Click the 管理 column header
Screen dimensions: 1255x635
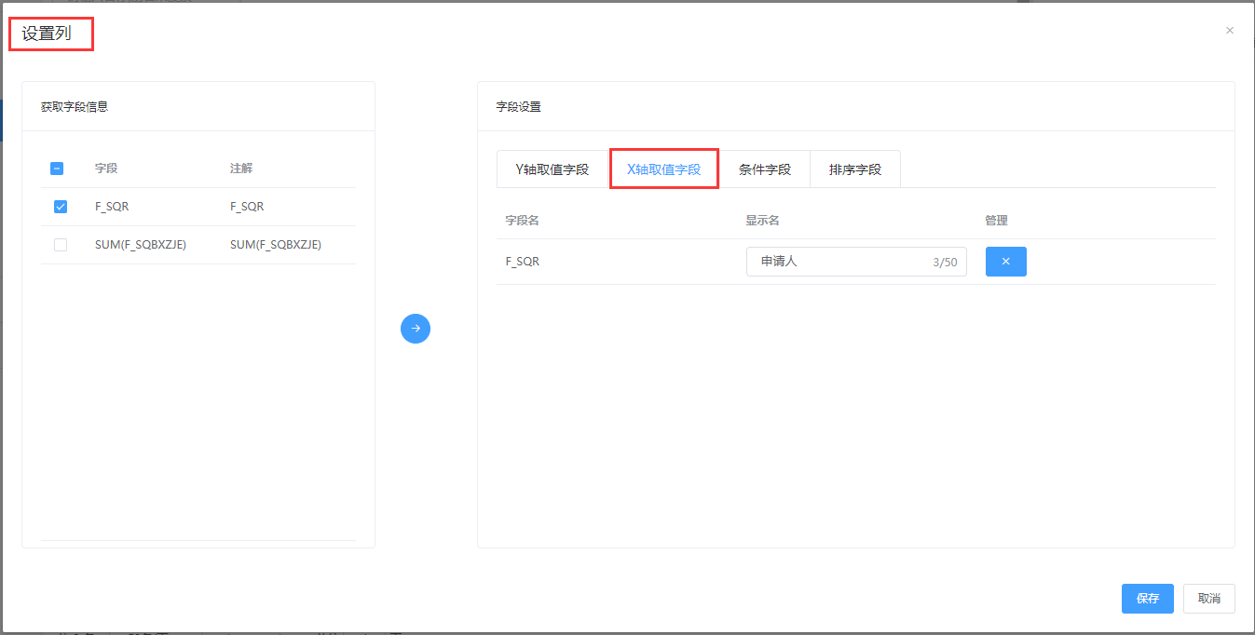pos(996,221)
